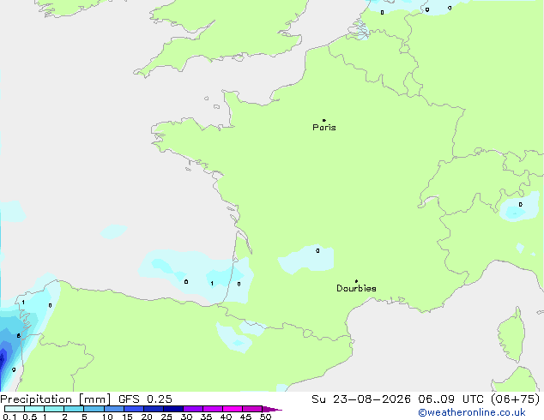
Task: Click the "06..09 UTC" time text
Action: point(451,399)
